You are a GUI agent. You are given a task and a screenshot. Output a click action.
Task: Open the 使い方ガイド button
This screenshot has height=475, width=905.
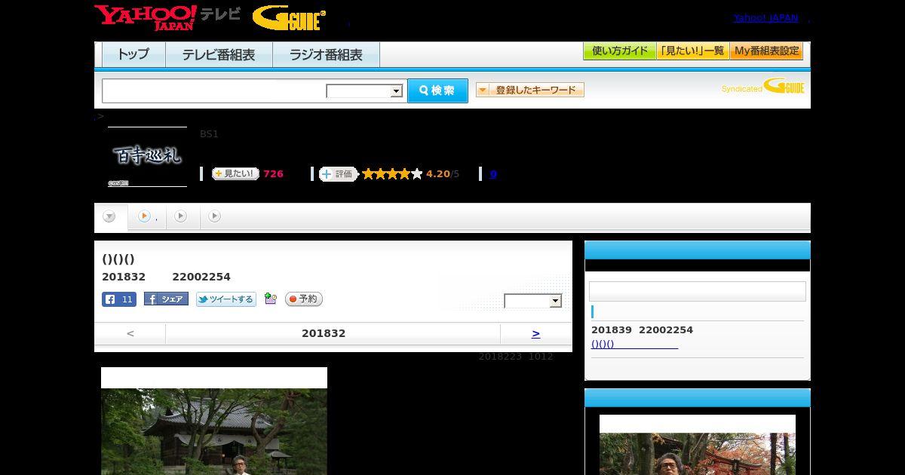tap(619, 51)
